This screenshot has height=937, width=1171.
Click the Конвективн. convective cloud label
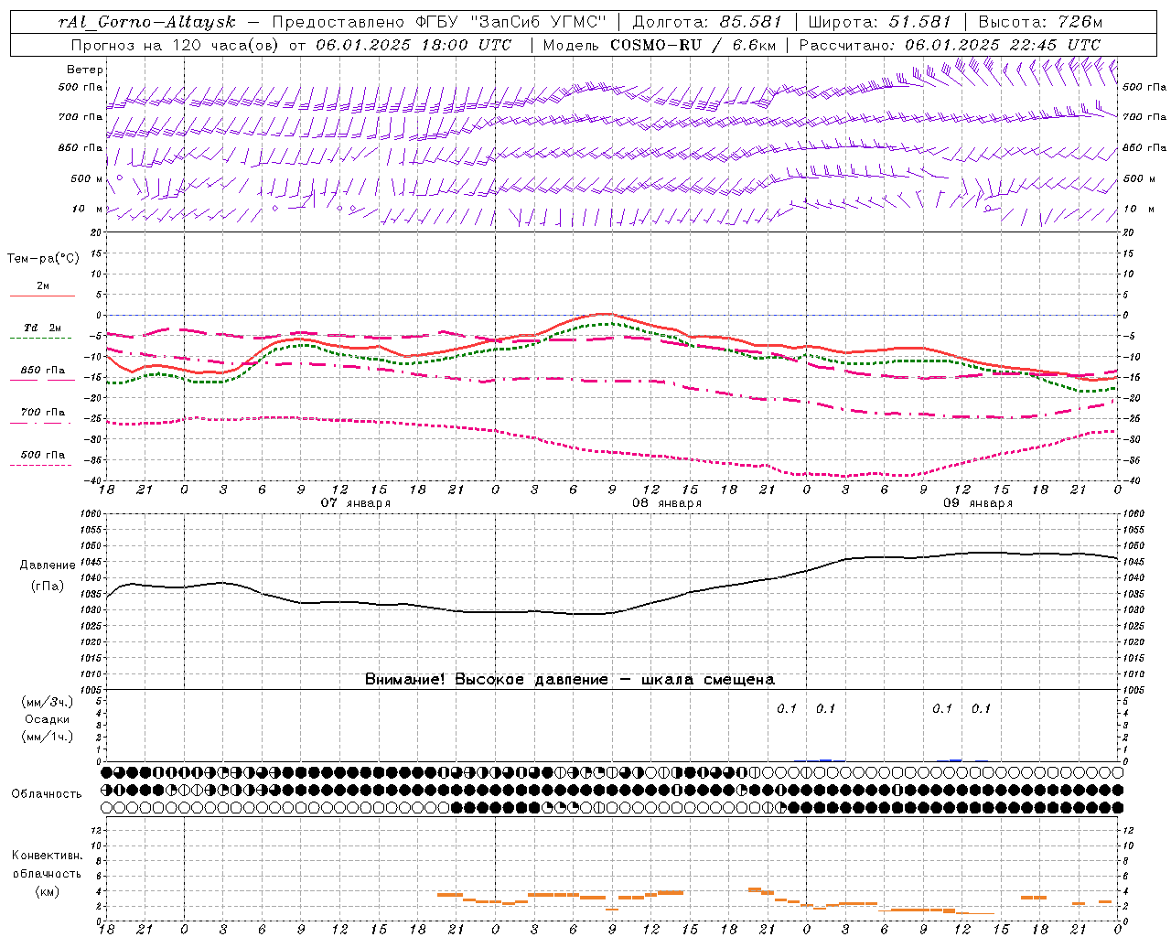coord(47,855)
